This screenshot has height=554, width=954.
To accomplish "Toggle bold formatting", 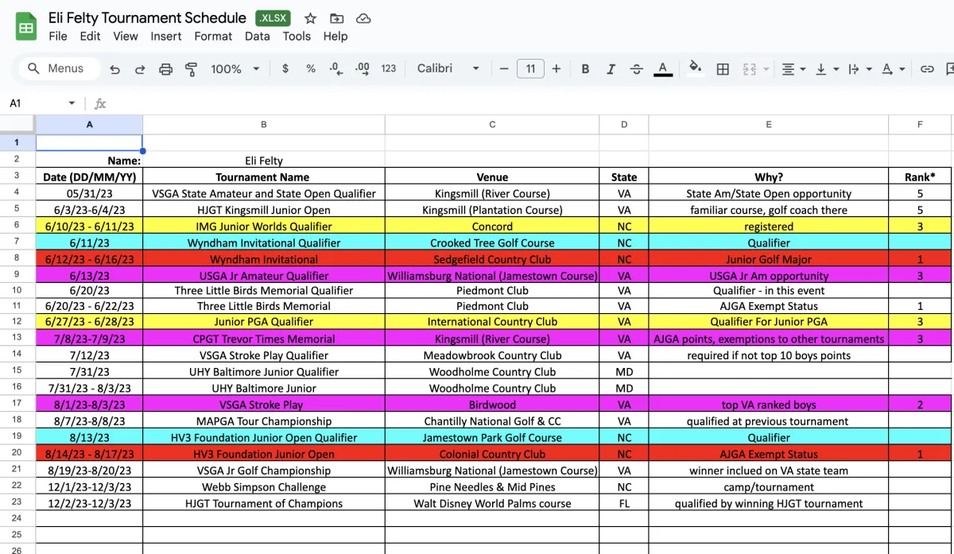I will [585, 69].
